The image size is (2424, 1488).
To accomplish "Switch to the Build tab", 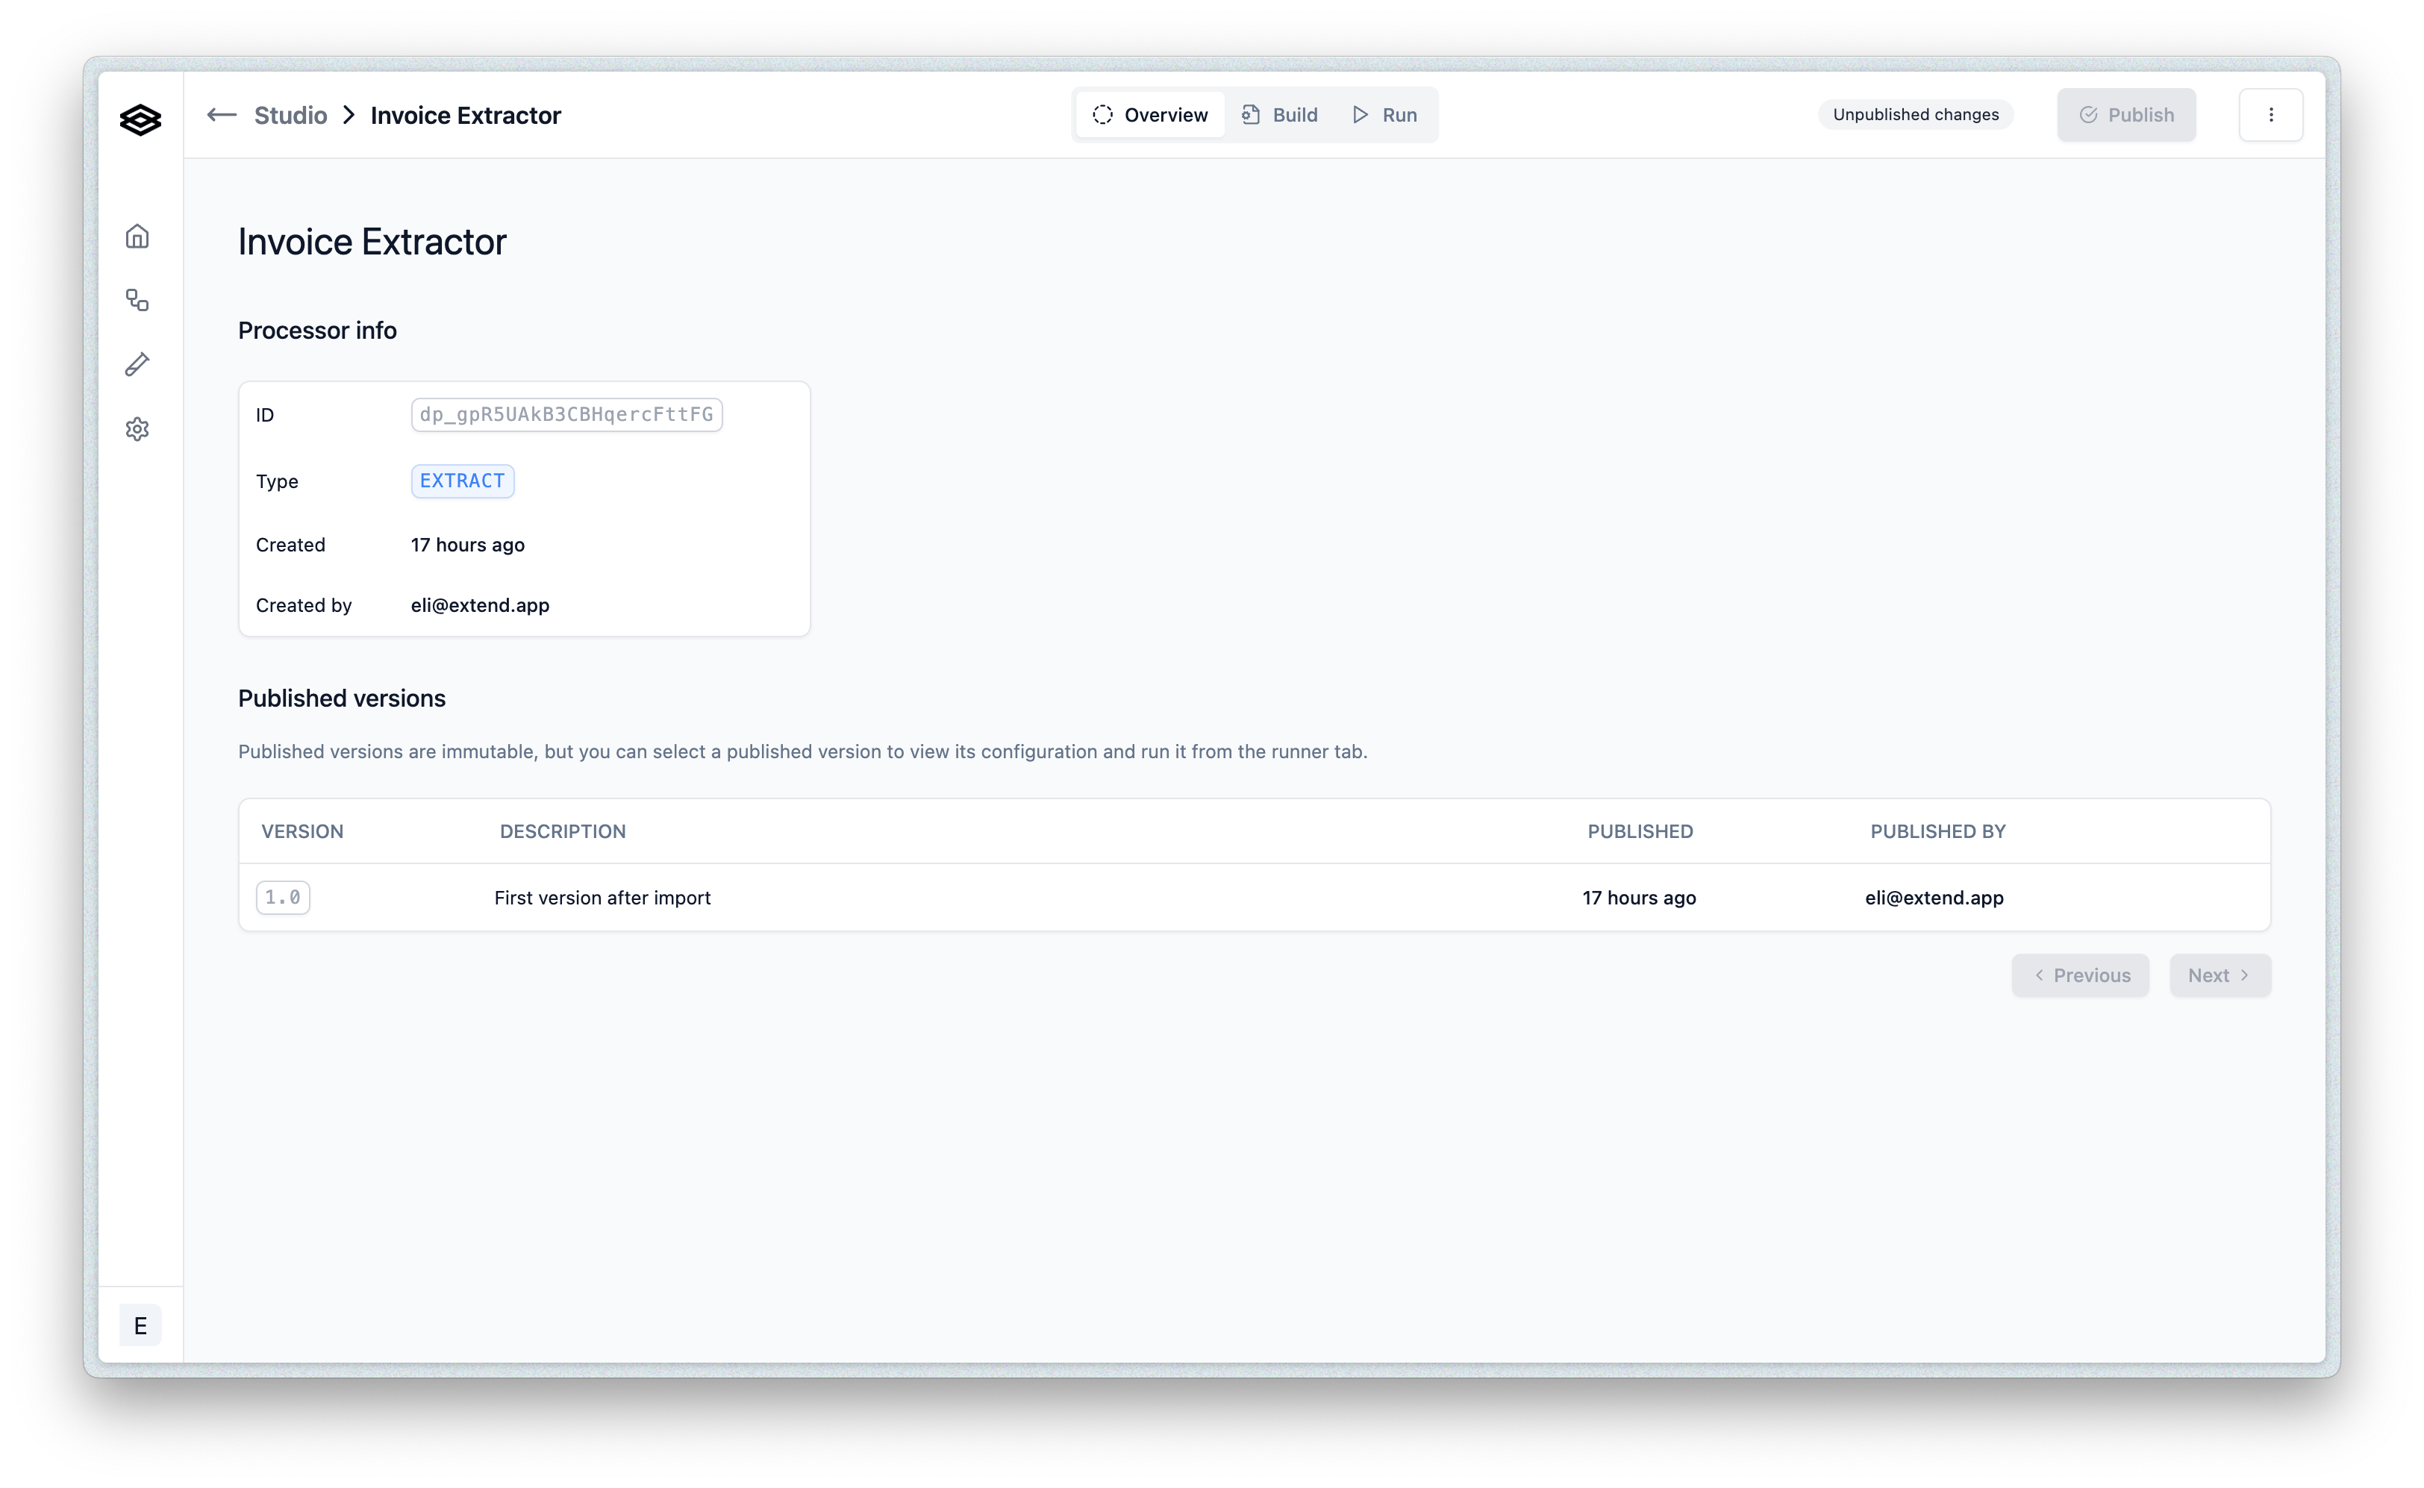I will [1279, 115].
